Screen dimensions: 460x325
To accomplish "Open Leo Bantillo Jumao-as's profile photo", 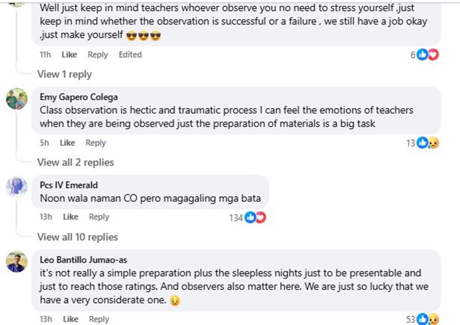I will [17, 261].
